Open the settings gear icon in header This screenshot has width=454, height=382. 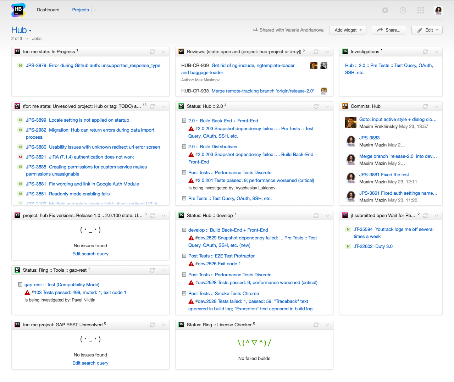[x=385, y=10]
